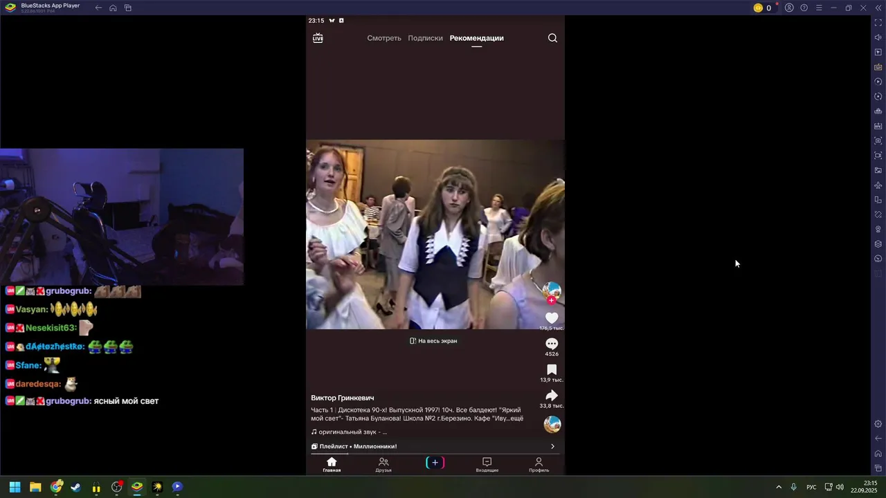Click BlueStacks back arrow in title bar
886x498 pixels.
pos(98,8)
